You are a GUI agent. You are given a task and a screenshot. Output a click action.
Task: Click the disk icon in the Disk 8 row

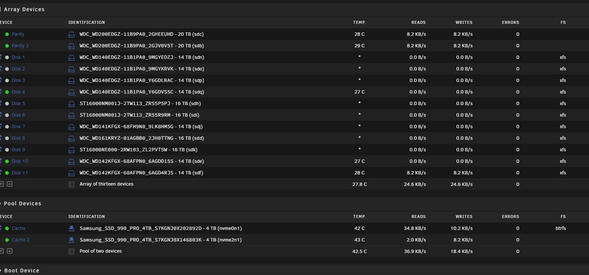click(x=71, y=139)
